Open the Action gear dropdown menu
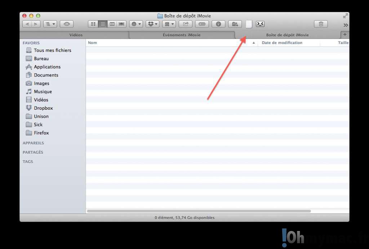This screenshot has height=249, width=369. 136,24
